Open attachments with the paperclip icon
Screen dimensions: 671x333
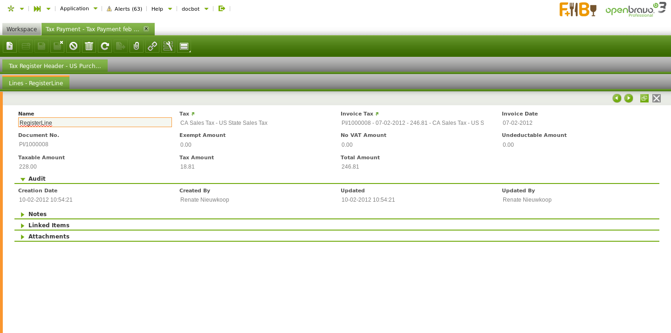[x=137, y=46]
